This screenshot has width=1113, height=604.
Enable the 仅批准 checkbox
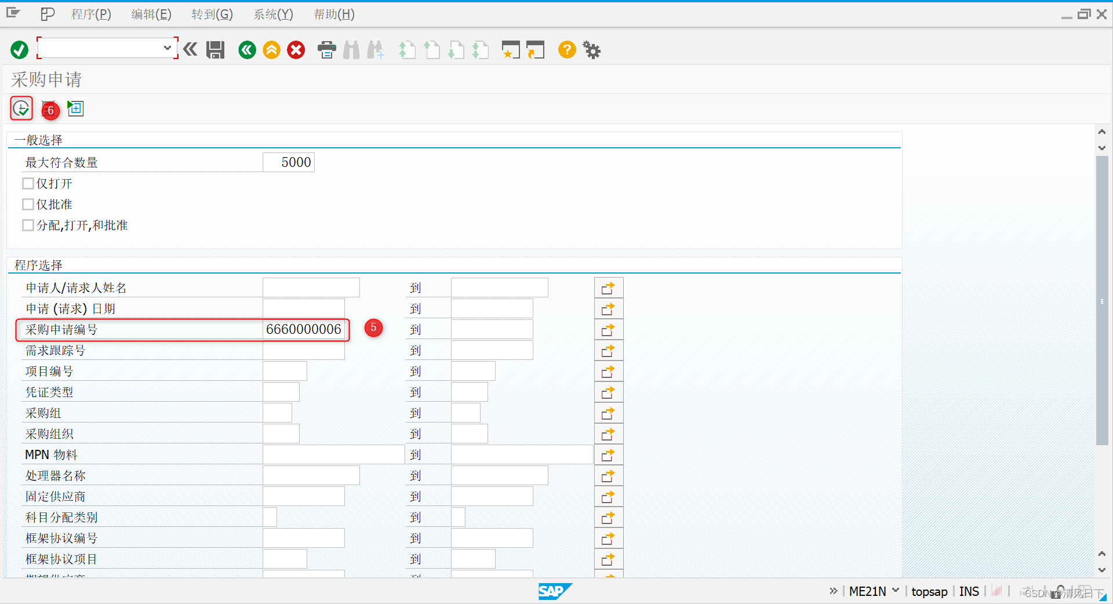point(28,205)
